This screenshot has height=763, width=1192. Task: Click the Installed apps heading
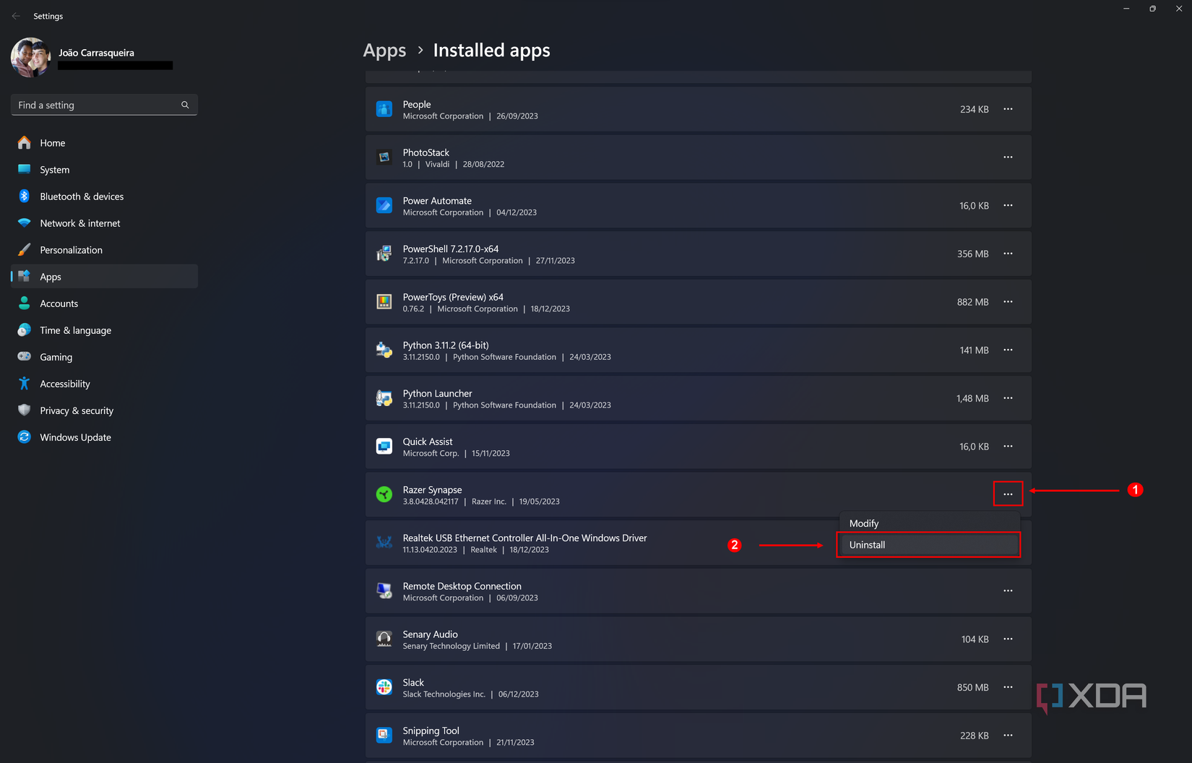(x=491, y=51)
